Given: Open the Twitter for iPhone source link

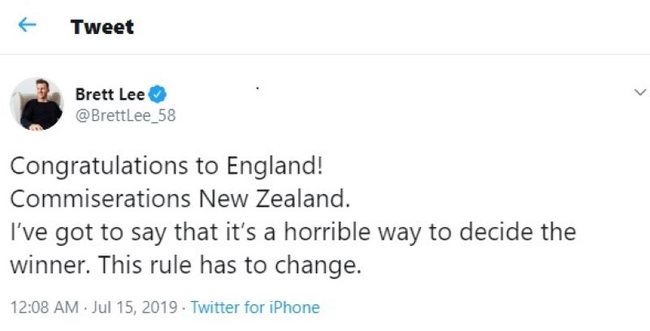Looking at the screenshot, I should point(255,307).
